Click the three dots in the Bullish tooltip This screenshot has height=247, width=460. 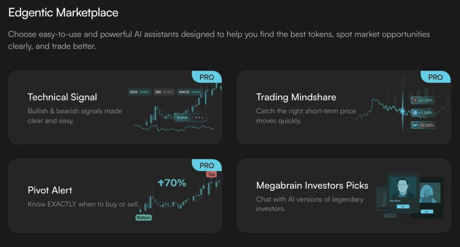pos(199,118)
